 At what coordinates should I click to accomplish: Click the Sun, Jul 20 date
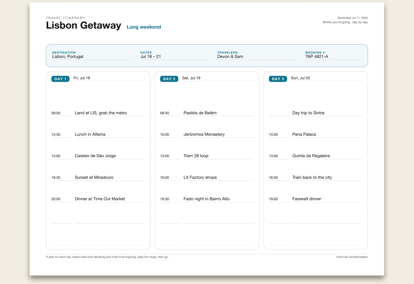[300, 78]
